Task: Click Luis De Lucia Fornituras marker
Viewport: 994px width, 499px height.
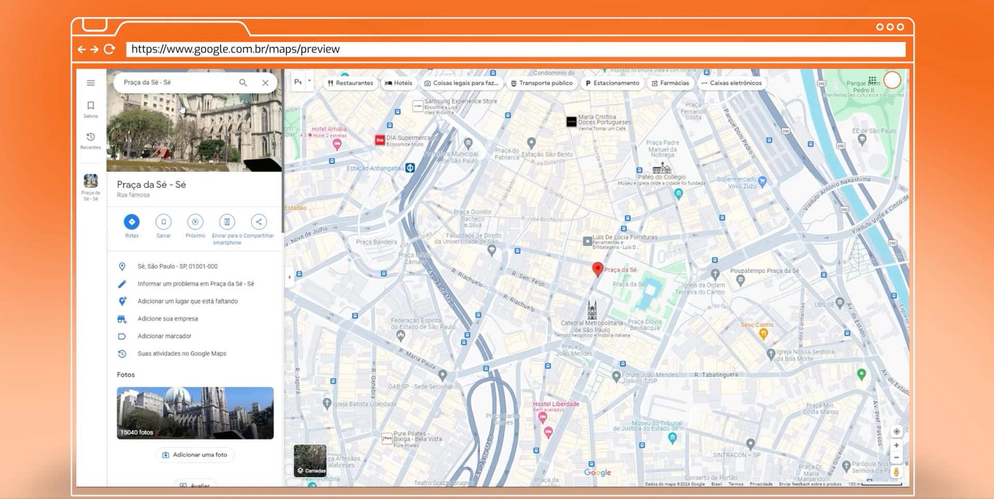Action: (587, 241)
